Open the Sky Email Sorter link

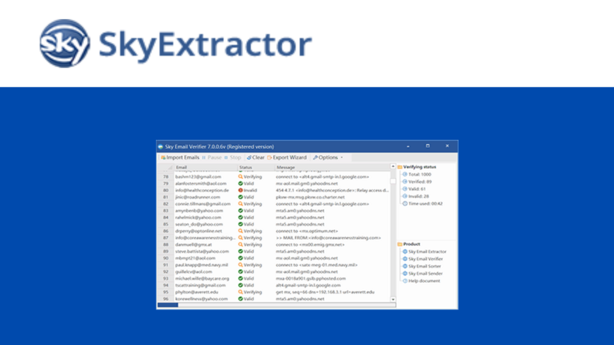coord(425,266)
